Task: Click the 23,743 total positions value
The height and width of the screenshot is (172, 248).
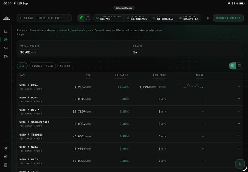Action: click(x=105, y=19)
